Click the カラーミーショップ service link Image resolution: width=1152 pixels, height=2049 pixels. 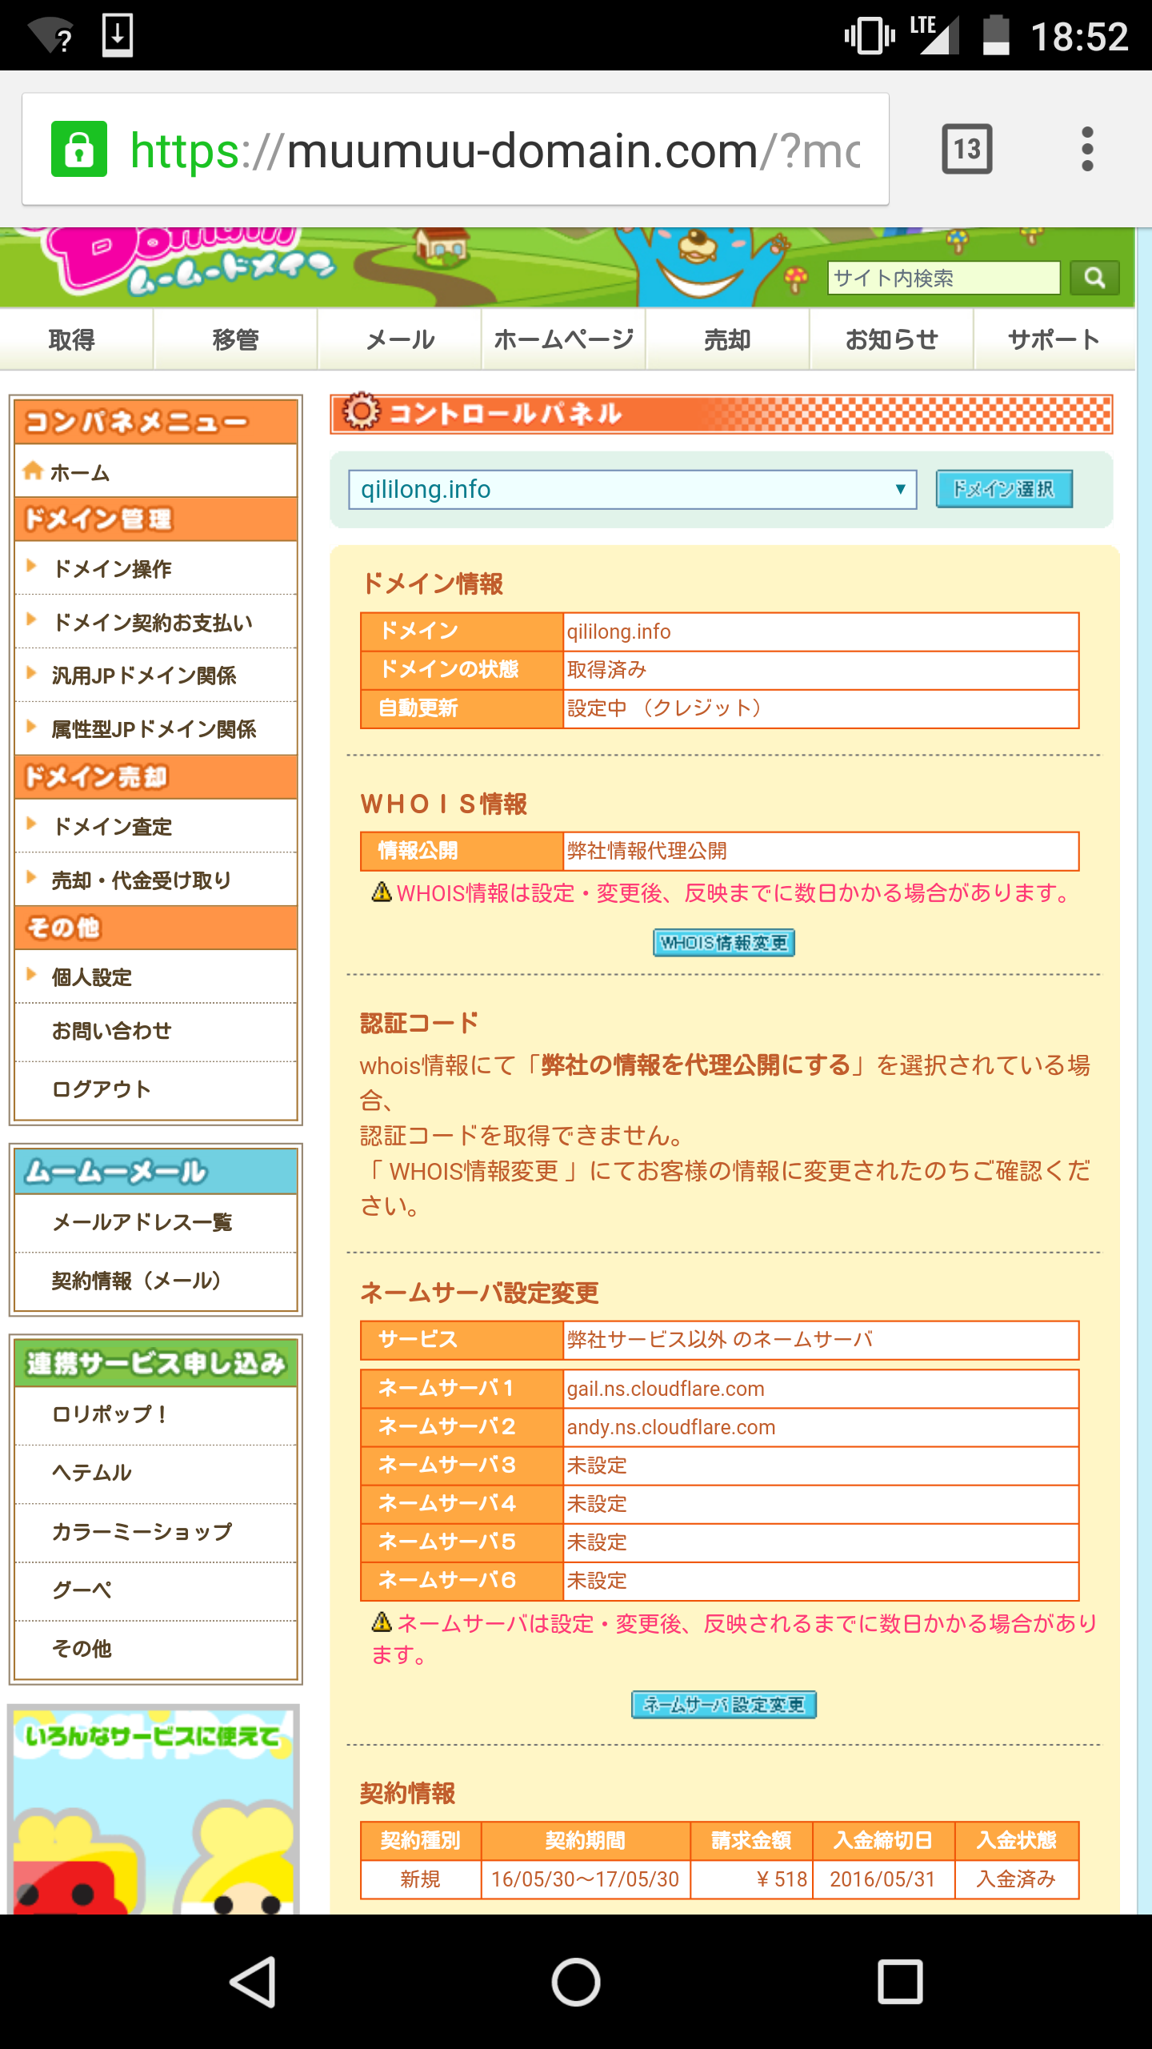click(142, 1531)
